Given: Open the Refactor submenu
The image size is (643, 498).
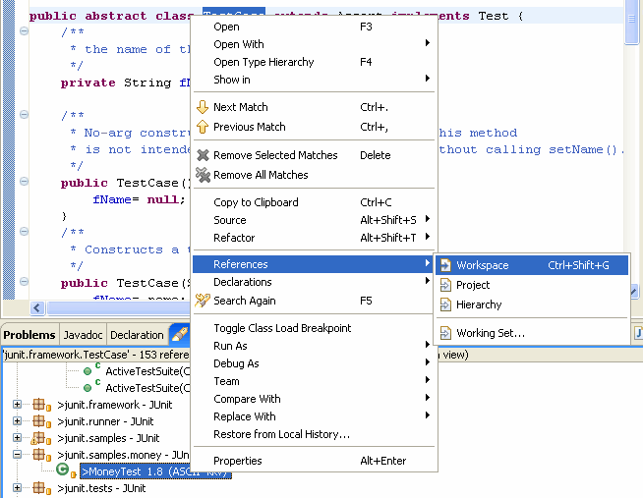Looking at the screenshot, I should pyautogui.click(x=314, y=238).
